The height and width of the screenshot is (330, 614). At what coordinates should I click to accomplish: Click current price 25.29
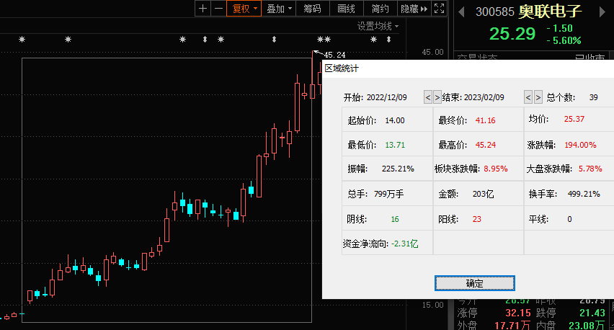click(512, 34)
